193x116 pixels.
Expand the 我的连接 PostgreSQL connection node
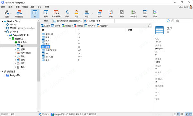click(5, 75)
